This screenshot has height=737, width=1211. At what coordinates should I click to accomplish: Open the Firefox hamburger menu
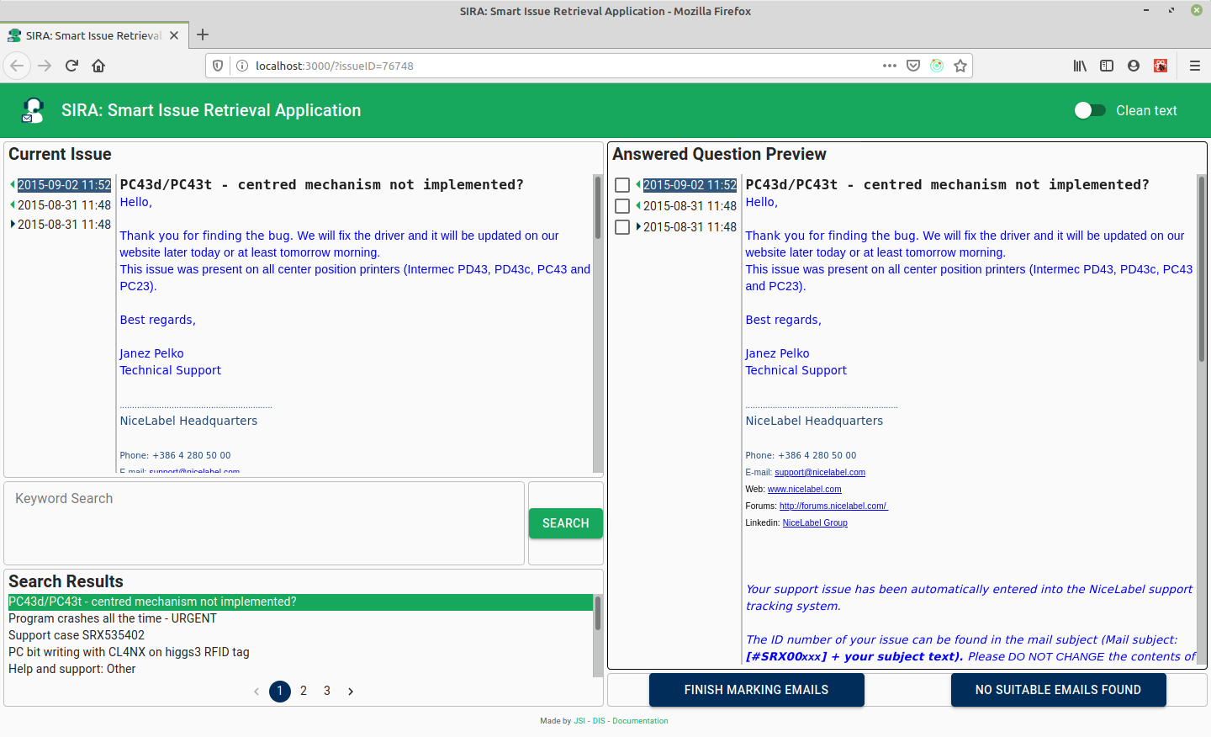coord(1194,66)
